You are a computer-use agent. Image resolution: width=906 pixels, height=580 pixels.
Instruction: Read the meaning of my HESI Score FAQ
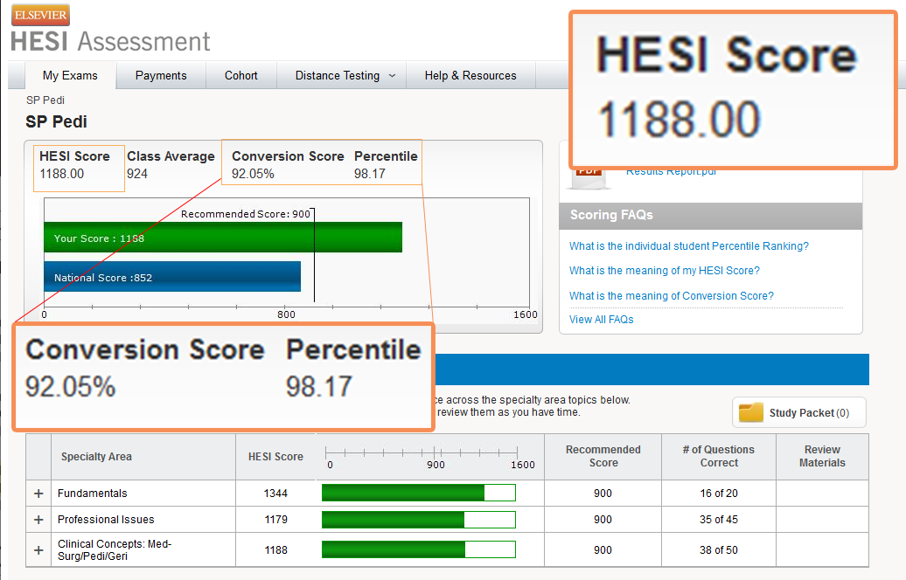click(664, 271)
